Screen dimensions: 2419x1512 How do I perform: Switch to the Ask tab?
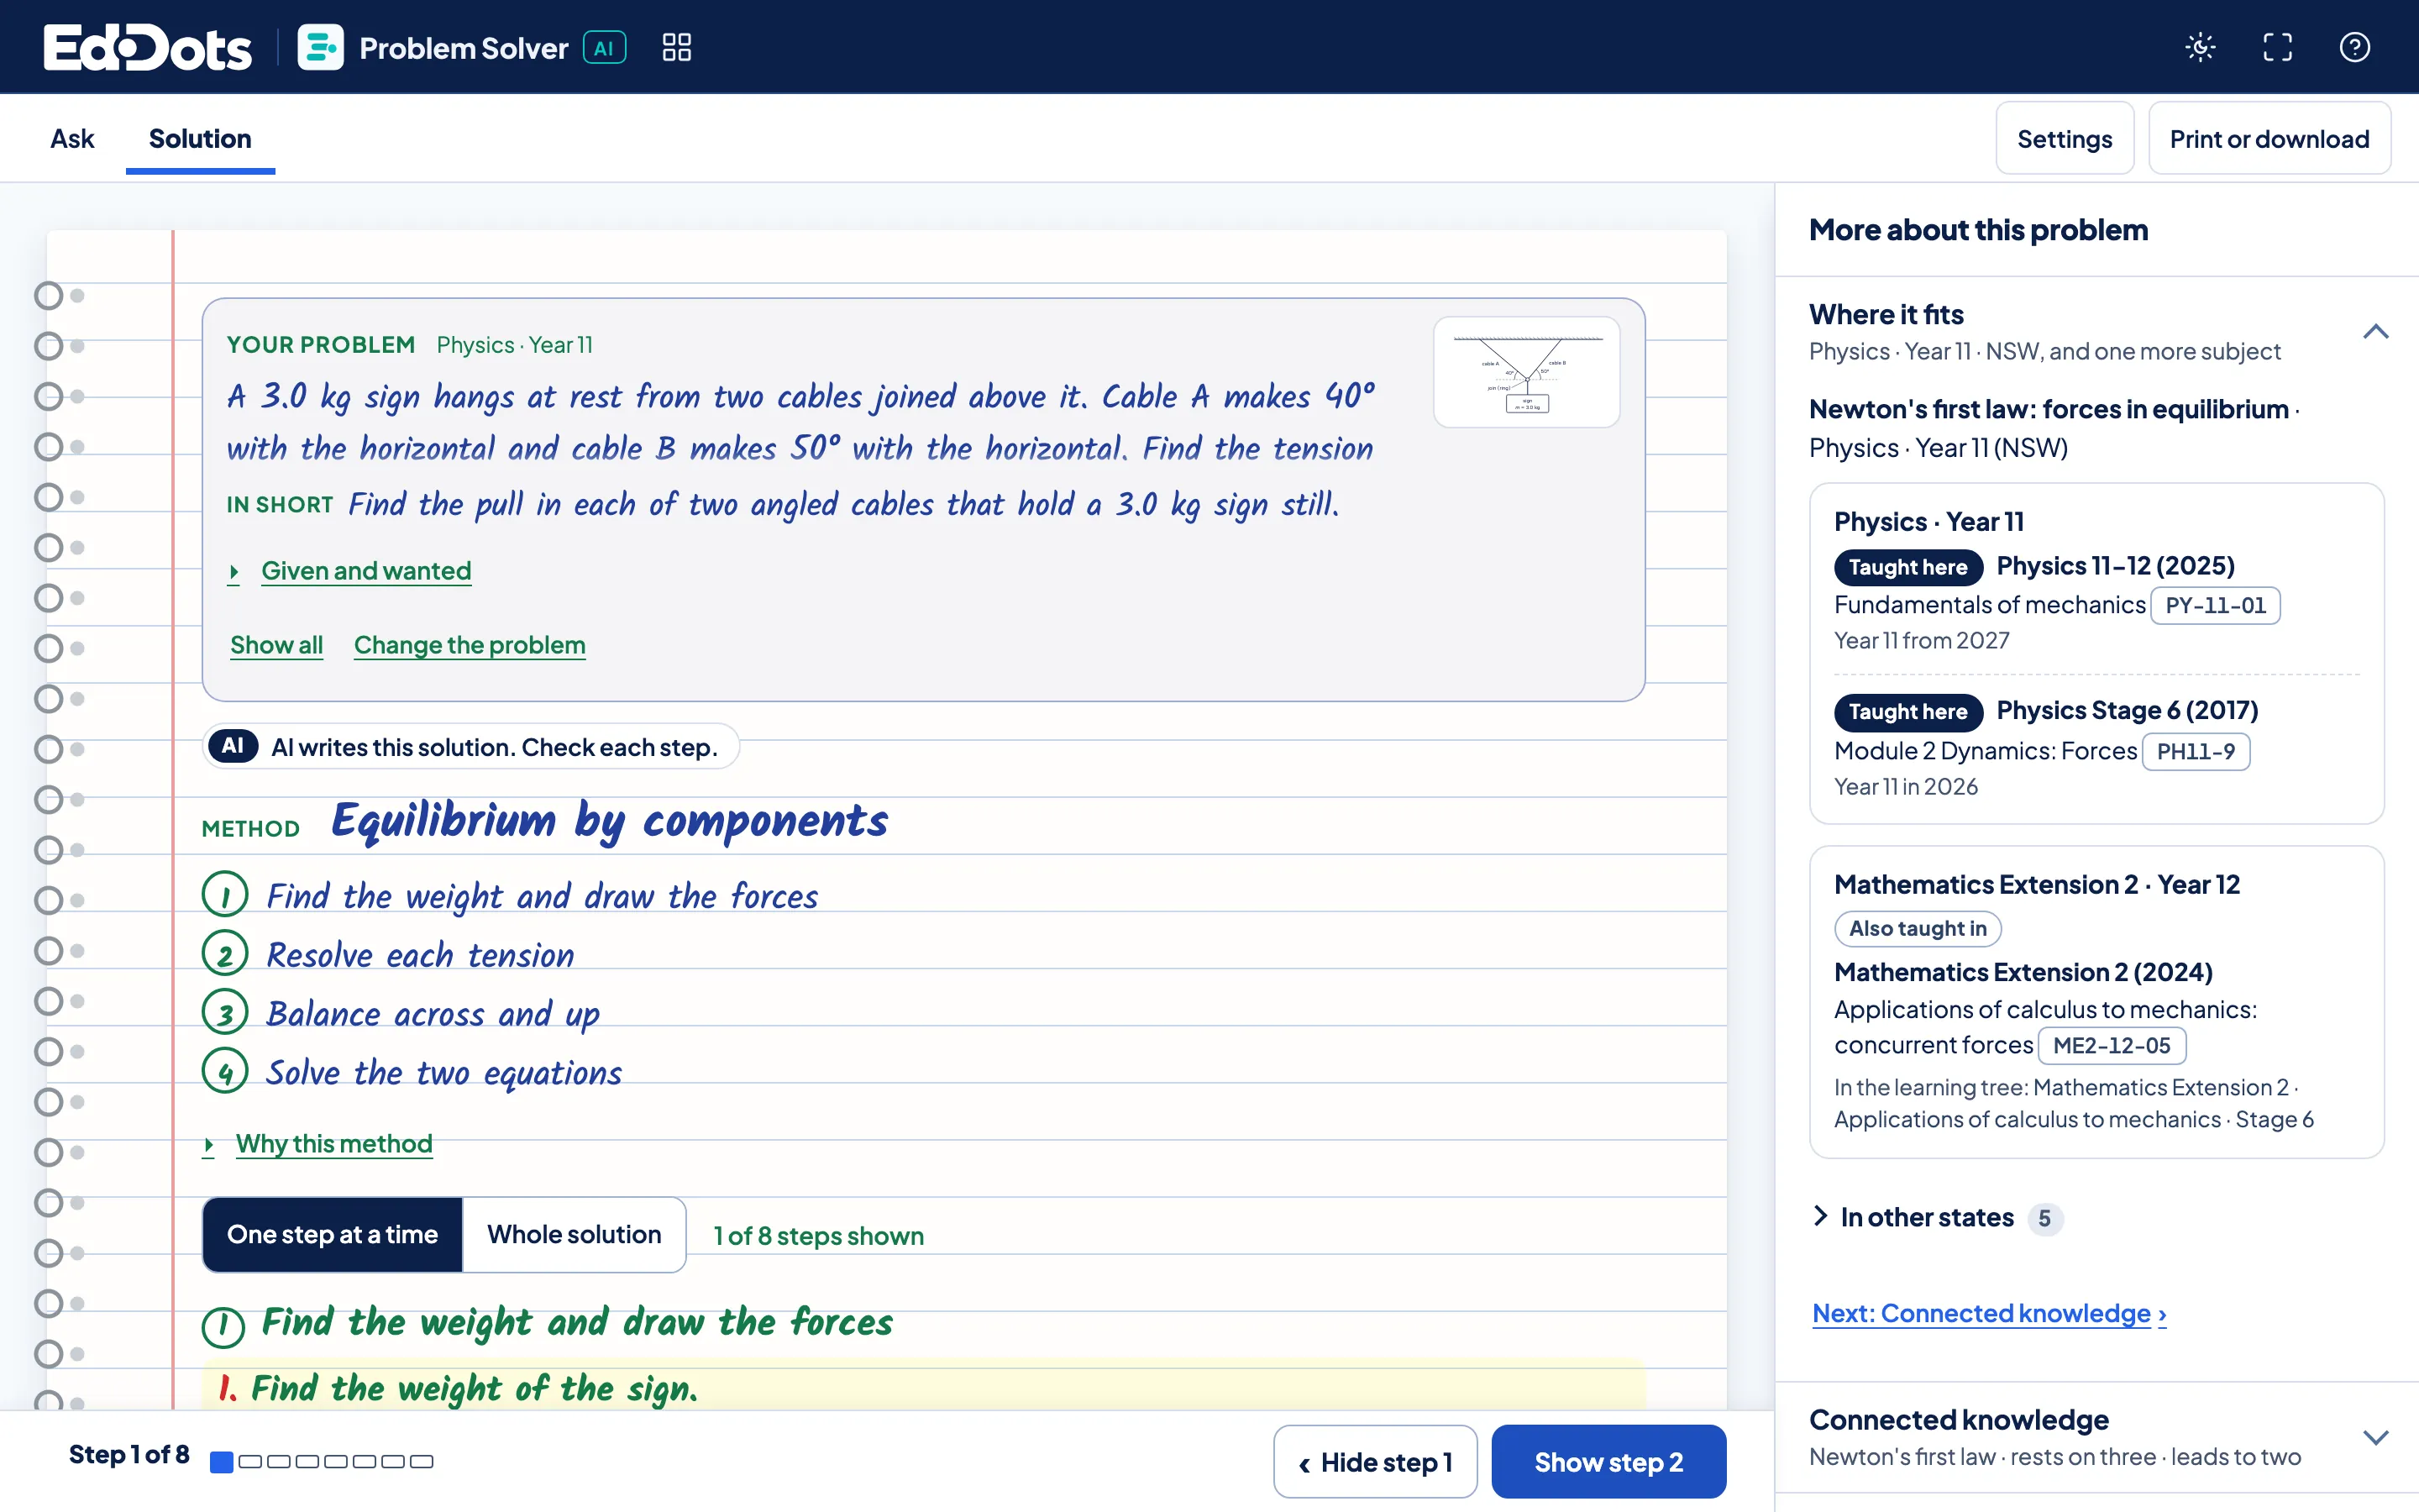pyautogui.click(x=72, y=139)
